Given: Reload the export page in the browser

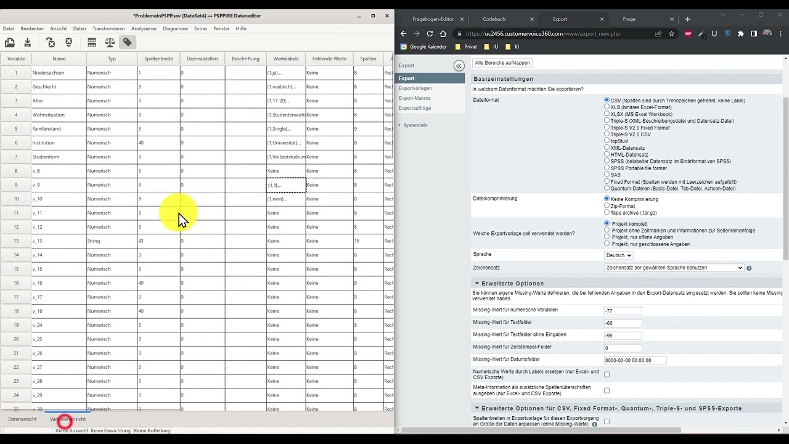Looking at the screenshot, I should (x=430, y=34).
